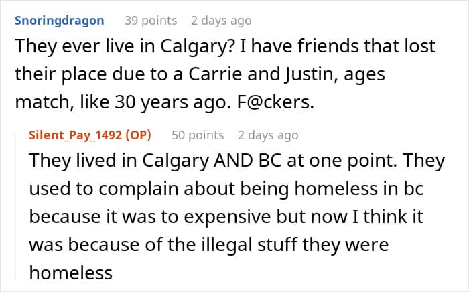Viewport: 469px width, 292px height.
Task: Click the final word "homeless" on the last line
Action: pos(71,273)
